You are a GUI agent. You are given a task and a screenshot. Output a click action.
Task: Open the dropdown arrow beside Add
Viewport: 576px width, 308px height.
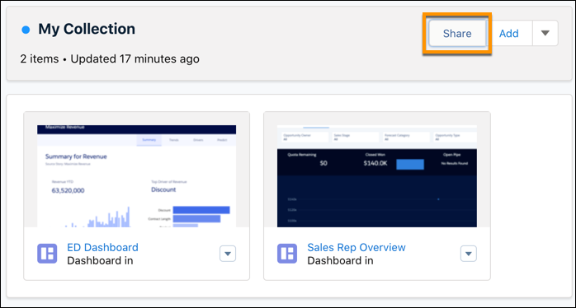(545, 34)
